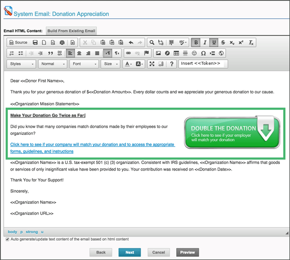Insert a special character Omega
The height and width of the screenshot is (260, 290).
(203, 54)
